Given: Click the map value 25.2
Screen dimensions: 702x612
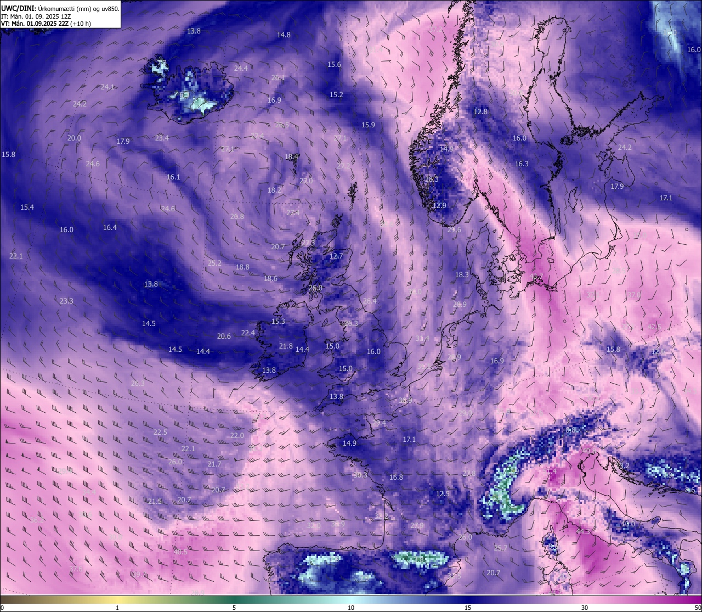Looking at the screenshot, I should 214,263.
